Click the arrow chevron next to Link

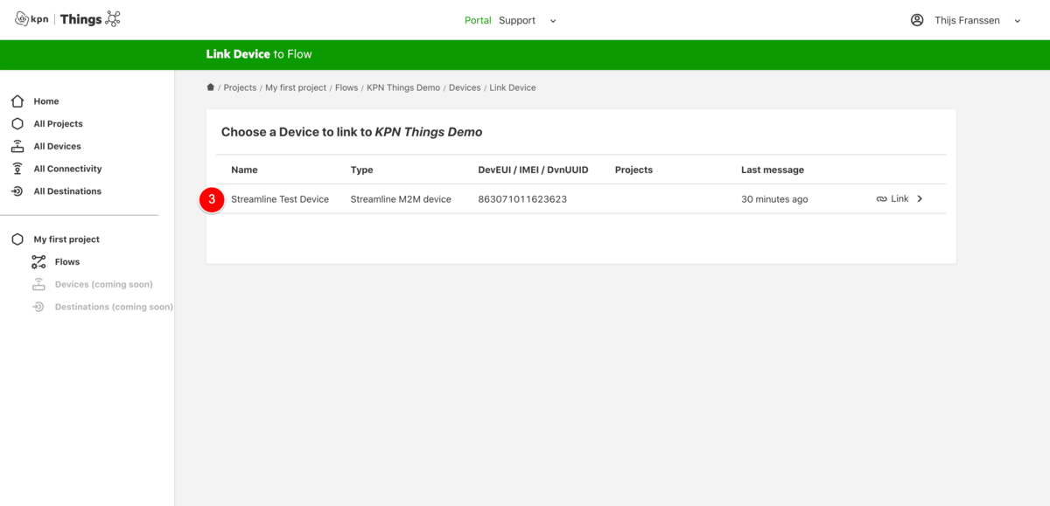(920, 199)
